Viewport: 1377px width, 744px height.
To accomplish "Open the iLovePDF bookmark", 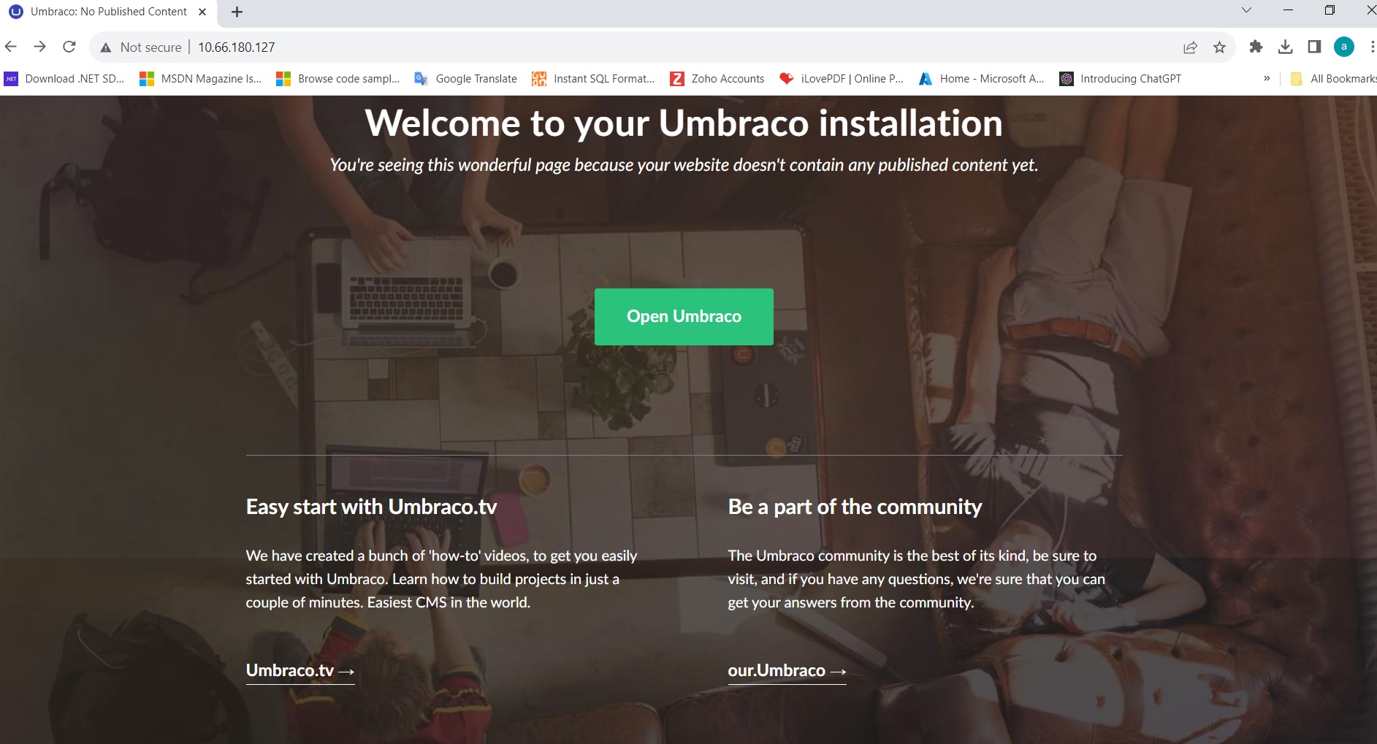I will coord(842,79).
